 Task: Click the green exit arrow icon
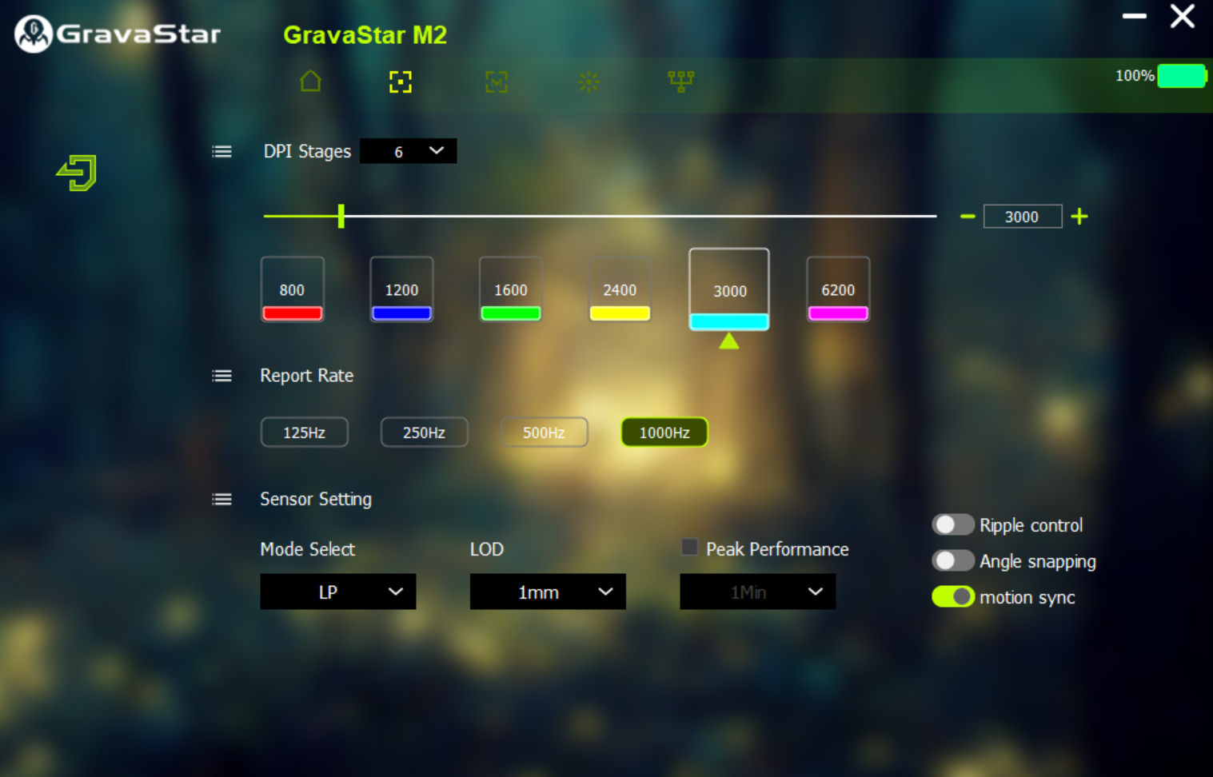75,173
